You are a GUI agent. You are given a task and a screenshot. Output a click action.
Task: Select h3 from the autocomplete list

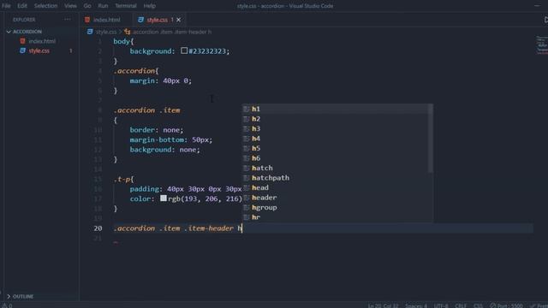[337, 129]
